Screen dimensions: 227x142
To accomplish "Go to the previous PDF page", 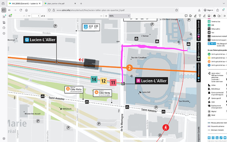I will tap(24, 16).
